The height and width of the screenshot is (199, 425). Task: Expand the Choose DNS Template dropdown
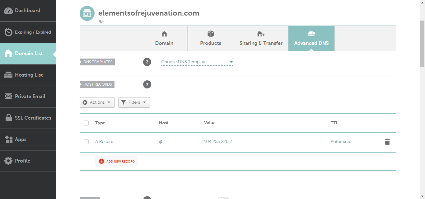pyautogui.click(x=197, y=62)
